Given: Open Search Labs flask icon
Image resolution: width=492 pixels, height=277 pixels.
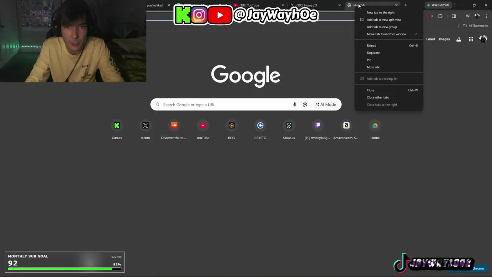Looking at the screenshot, I should click(x=459, y=39).
